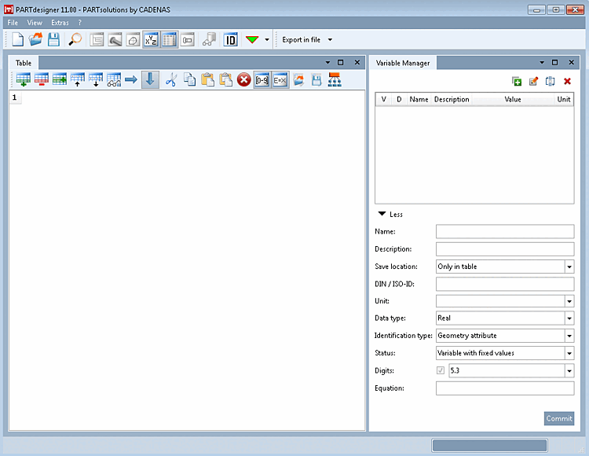Screen dimensions: 589x456
Task: Open the File menu
Action: [13, 23]
